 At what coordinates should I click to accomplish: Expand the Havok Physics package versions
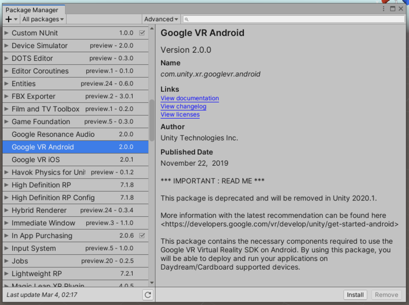(x=6, y=172)
